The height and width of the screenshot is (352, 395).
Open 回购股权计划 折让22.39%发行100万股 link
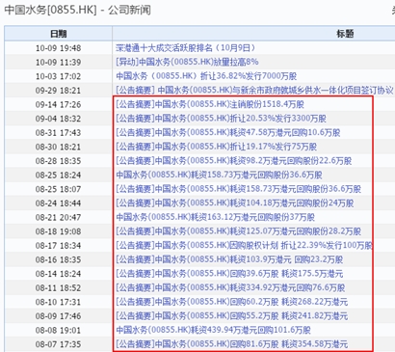[x=244, y=246]
